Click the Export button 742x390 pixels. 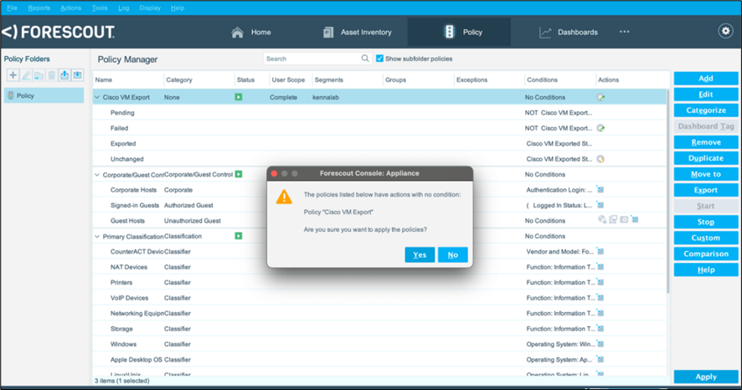click(705, 190)
